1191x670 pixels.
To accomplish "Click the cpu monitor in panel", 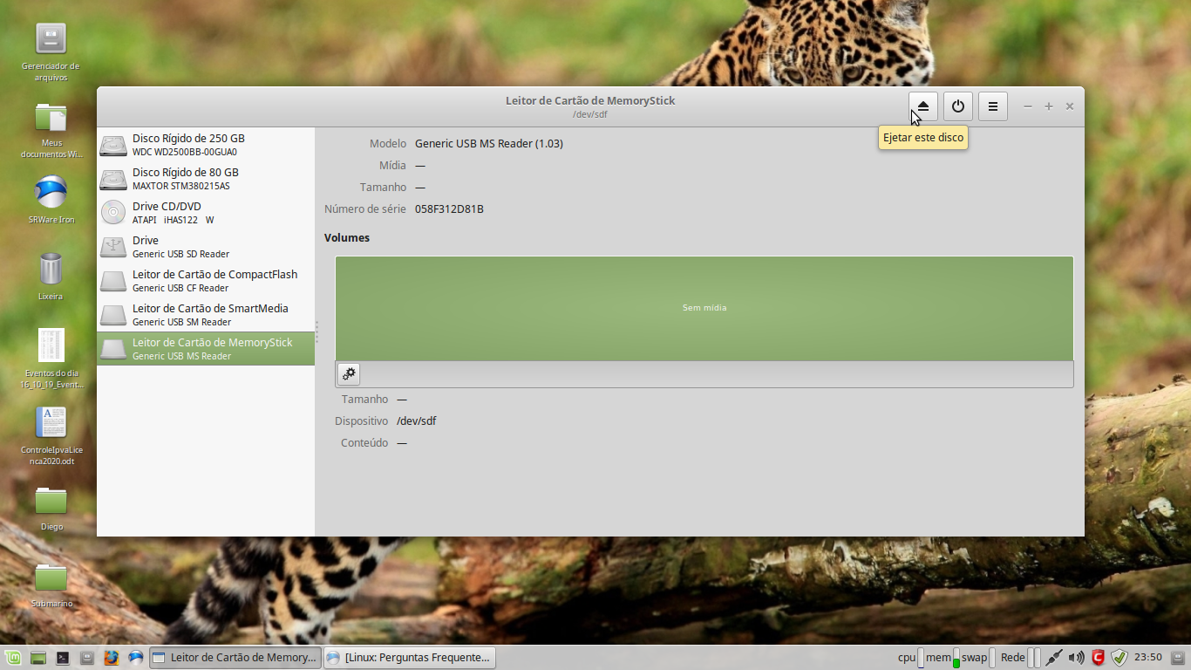I will [x=911, y=658].
